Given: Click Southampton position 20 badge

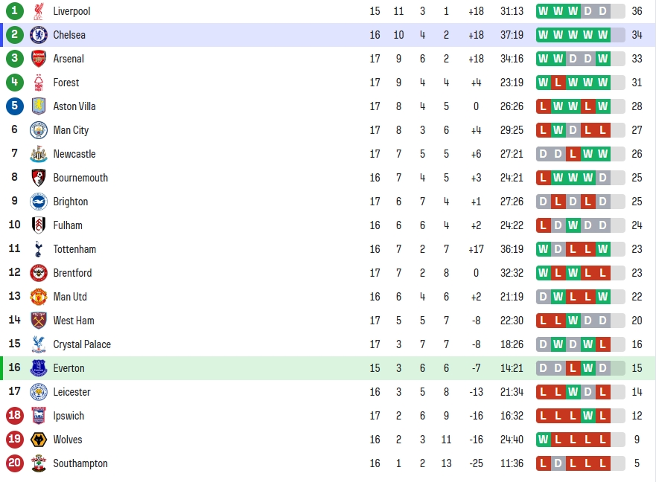Looking at the screenshot, I should pyautogui.click(x=15, y=463).
